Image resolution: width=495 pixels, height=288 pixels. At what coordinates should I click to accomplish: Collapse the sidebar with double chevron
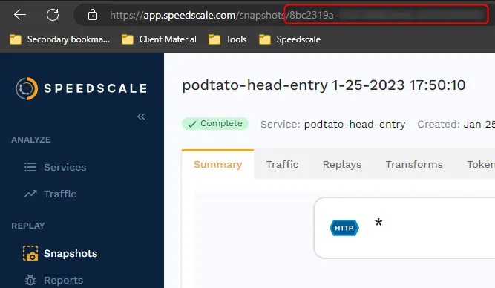click(141, 117)
